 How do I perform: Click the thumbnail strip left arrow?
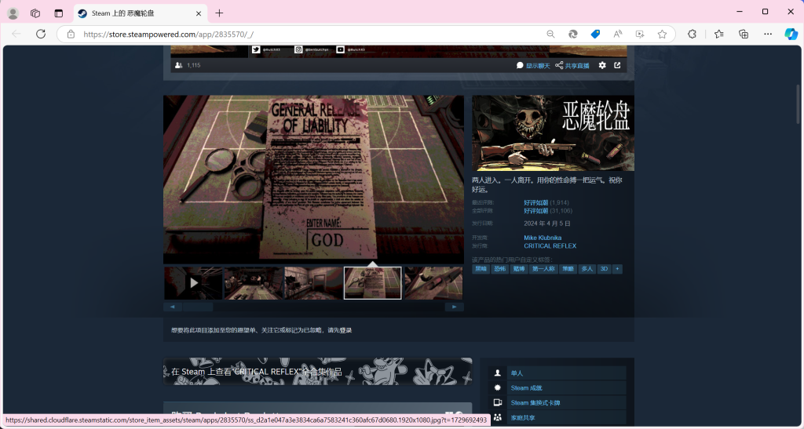click(172, 307)
